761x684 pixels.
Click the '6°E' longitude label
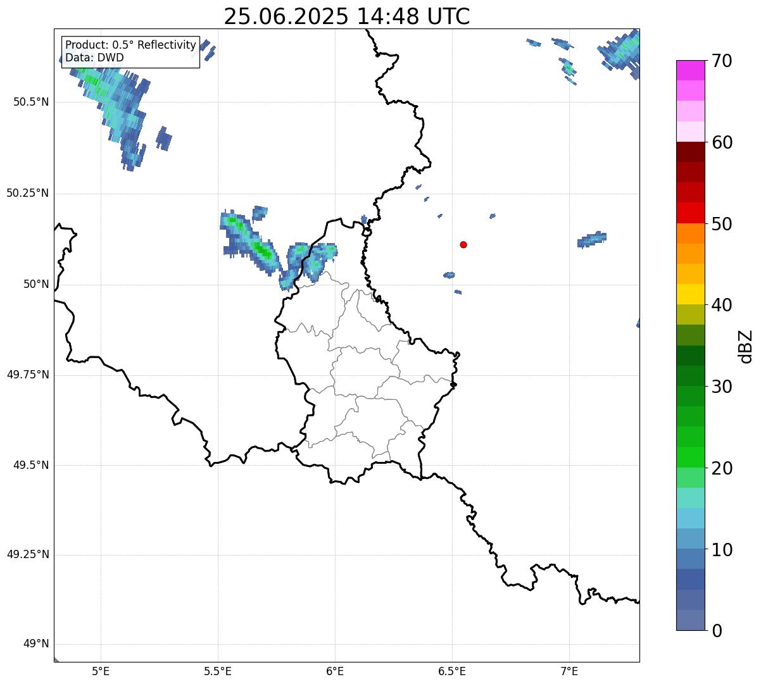tap(335, 671)
